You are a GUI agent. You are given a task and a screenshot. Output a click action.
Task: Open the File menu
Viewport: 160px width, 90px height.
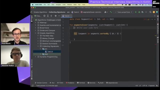tap(45, 5)
